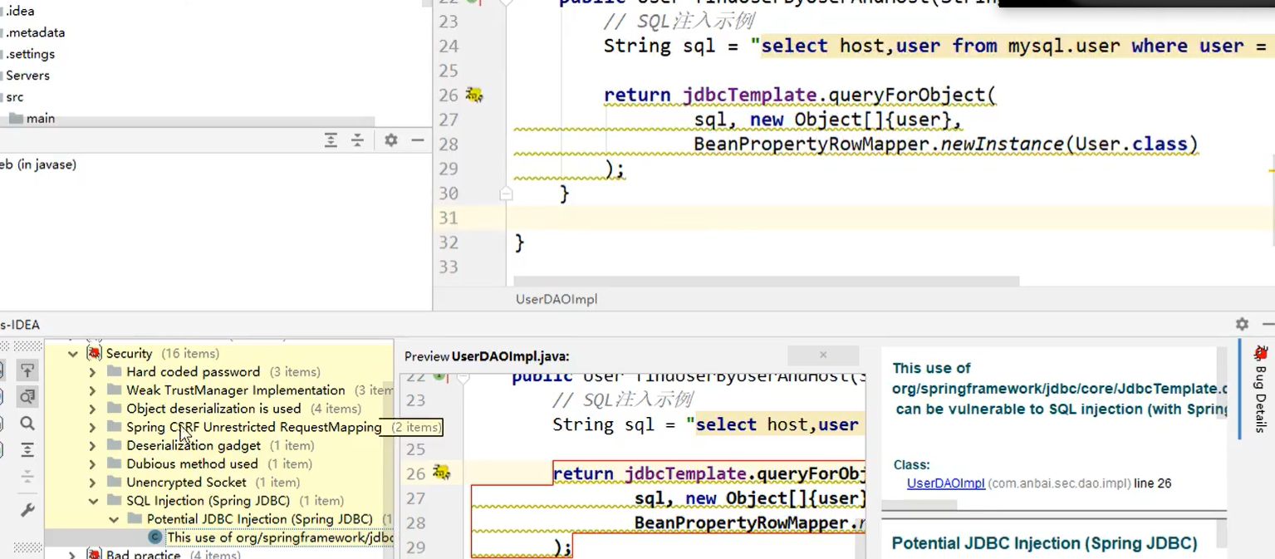Select the .metadata folder in project tree
Viewport: 1275px width, 559px height.
coord(35,32)
